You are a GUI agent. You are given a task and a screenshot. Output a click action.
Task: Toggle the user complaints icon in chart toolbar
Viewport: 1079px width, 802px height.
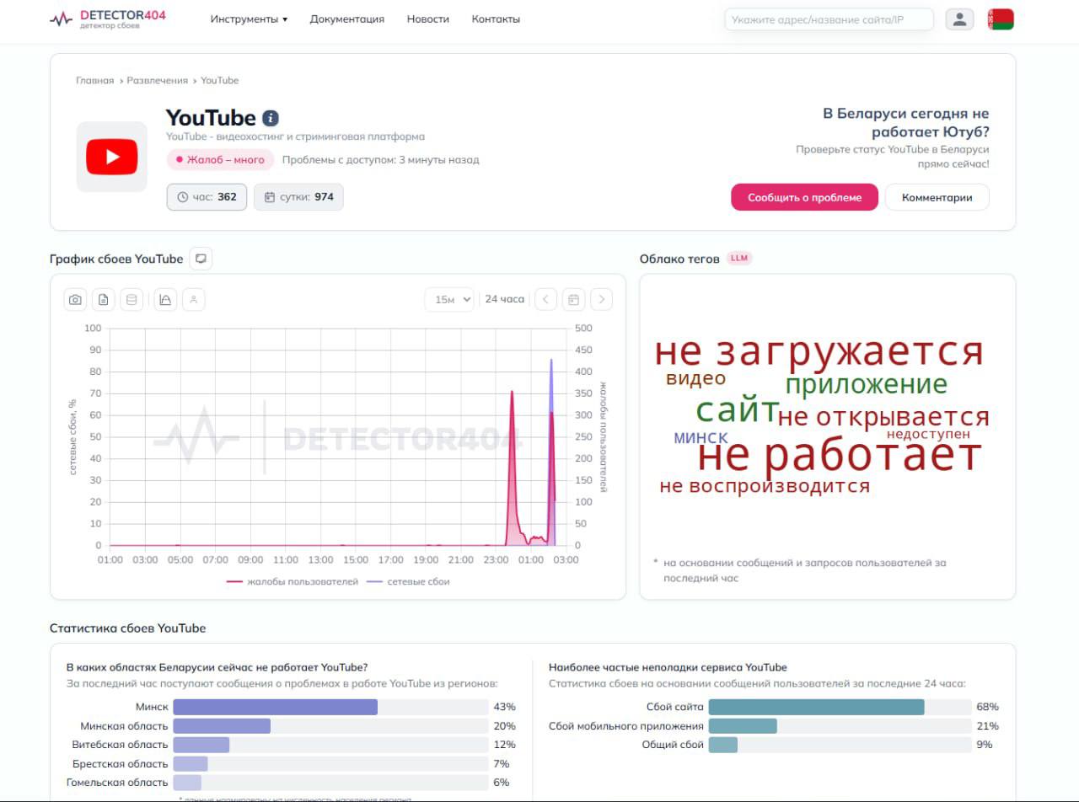click(x=194, y=299)
